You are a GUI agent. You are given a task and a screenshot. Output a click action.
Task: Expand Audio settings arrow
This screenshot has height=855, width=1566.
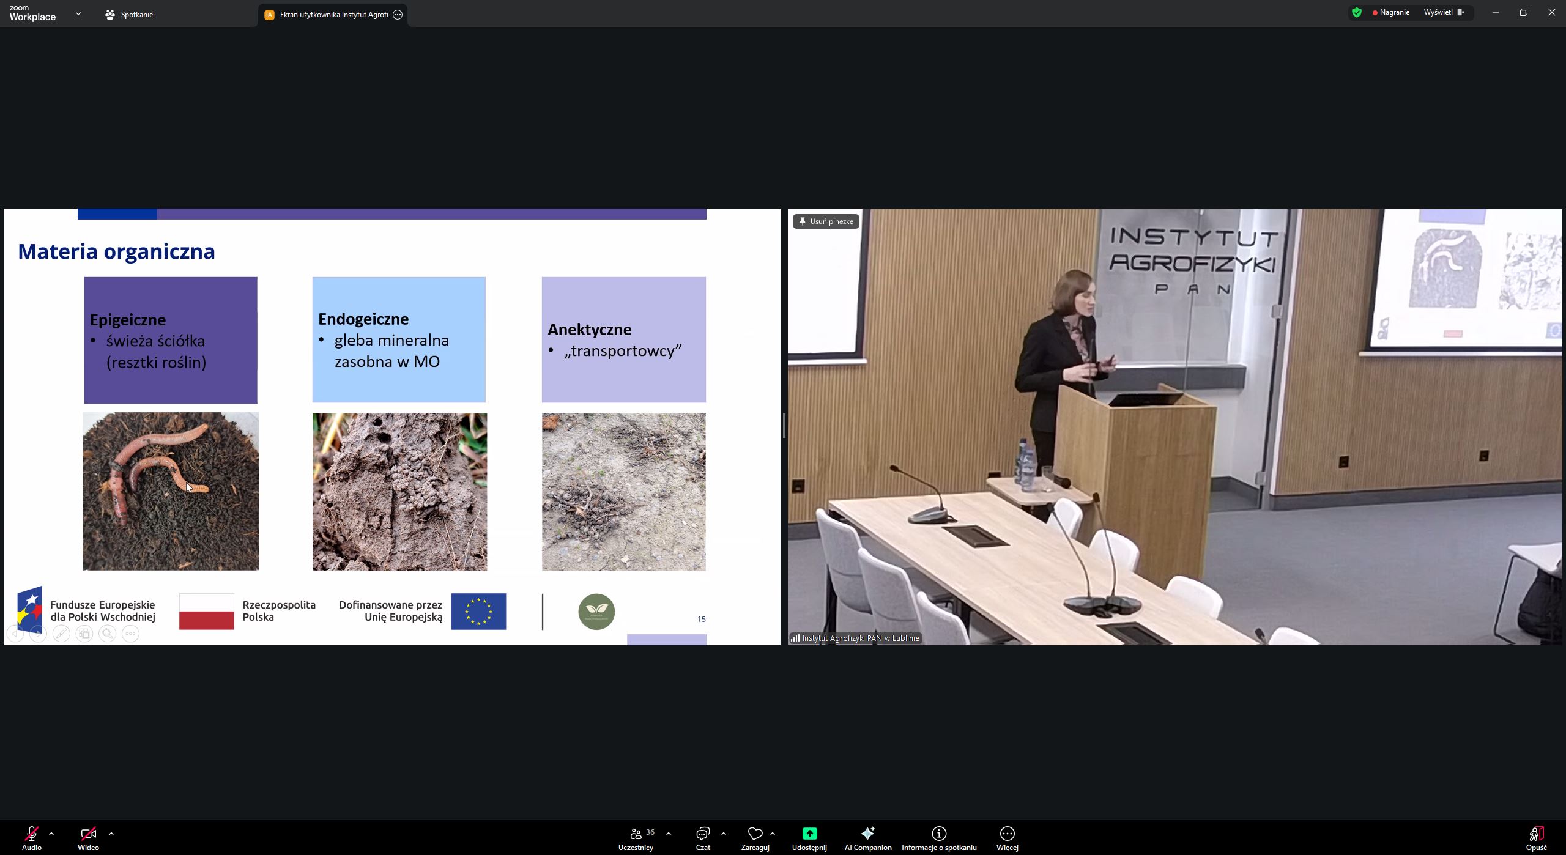[51, 833]
